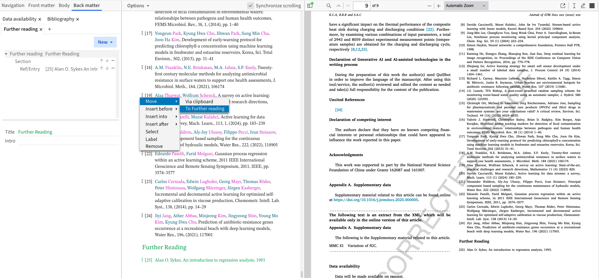Open the supplementary data DOI link
The width and height of the screenshot is (599, 278).
click(376, 200)
